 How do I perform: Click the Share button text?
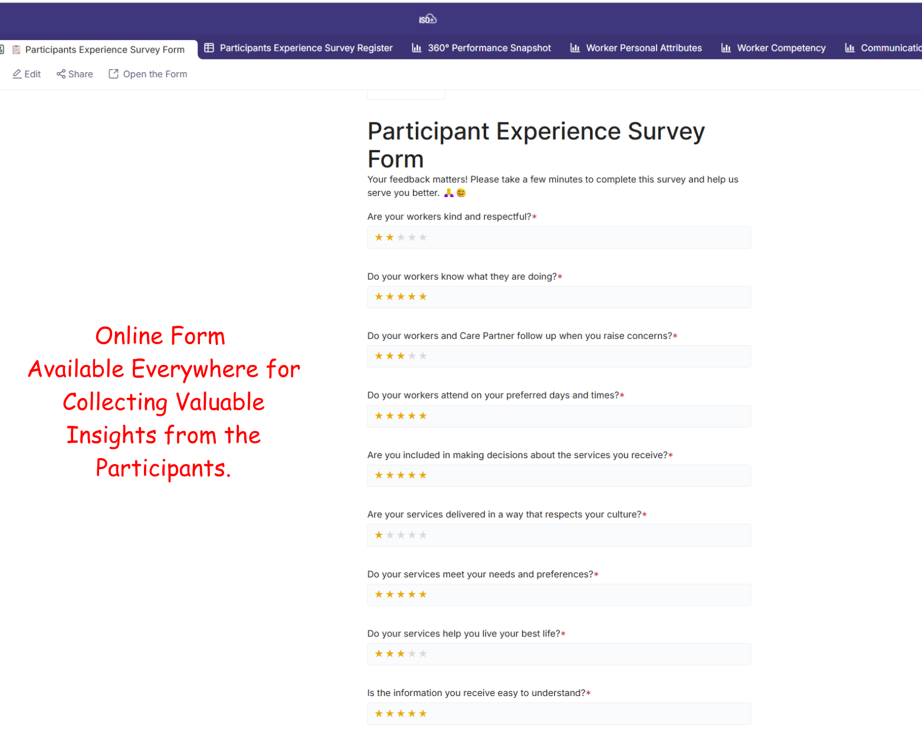coord(80,74)
